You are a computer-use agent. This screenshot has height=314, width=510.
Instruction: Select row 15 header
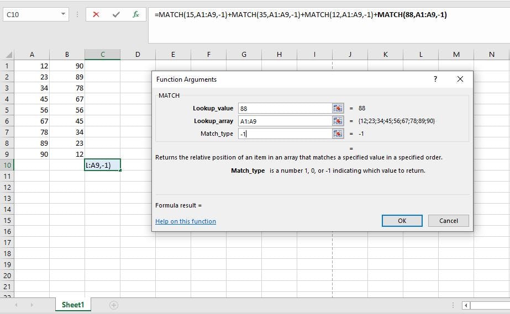7,221
